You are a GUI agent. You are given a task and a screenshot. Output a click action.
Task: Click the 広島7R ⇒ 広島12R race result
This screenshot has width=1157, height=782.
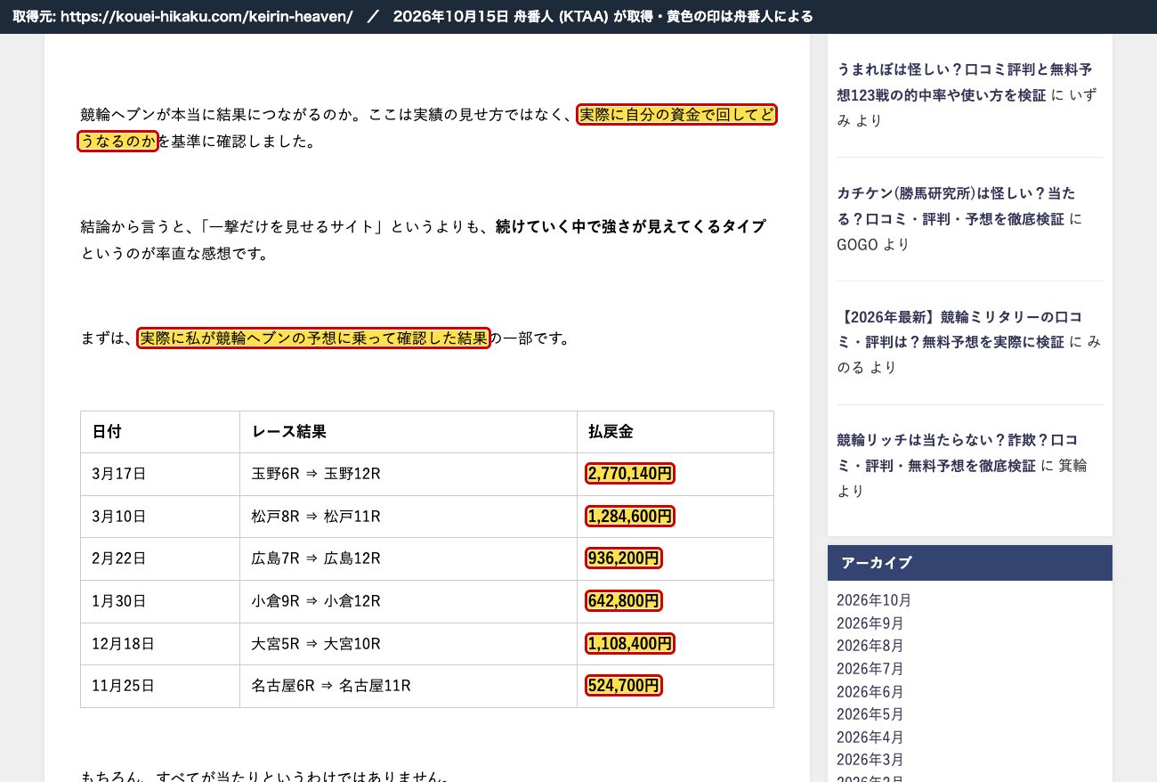coord(317,558)
